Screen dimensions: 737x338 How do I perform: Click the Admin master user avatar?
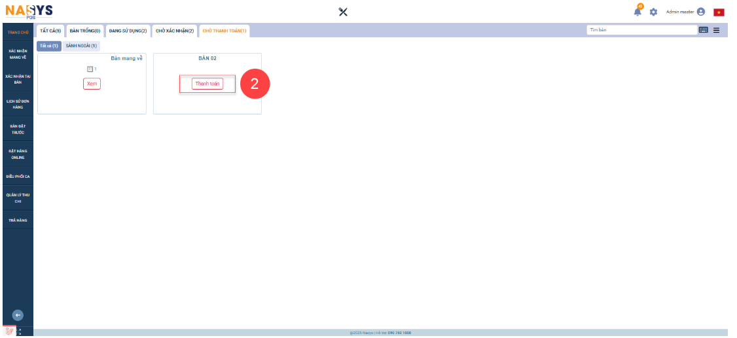tap(701, 12)
